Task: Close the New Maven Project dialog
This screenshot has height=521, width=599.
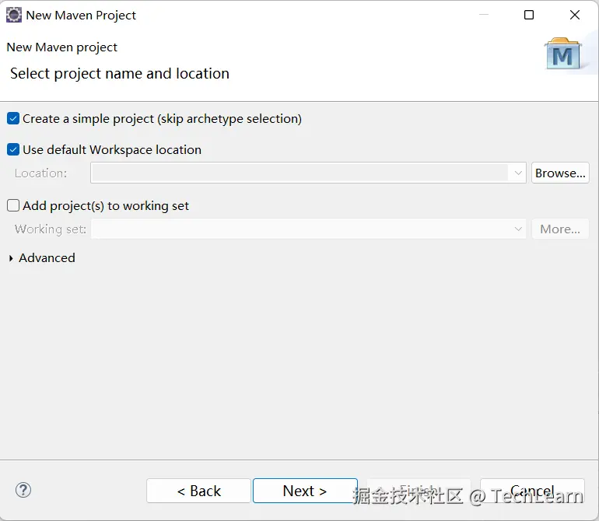Action: (575, 15)
